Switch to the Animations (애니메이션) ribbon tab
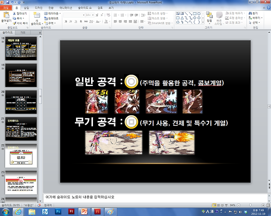 65,8
